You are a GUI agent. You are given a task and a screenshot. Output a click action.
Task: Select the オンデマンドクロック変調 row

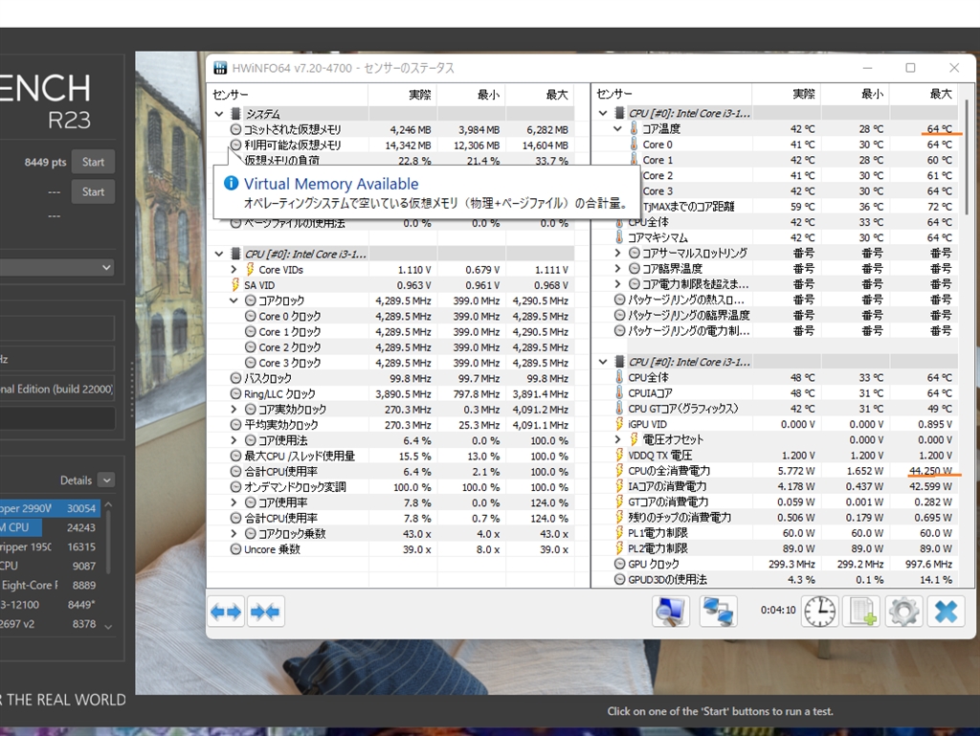(x=390, y=487)
